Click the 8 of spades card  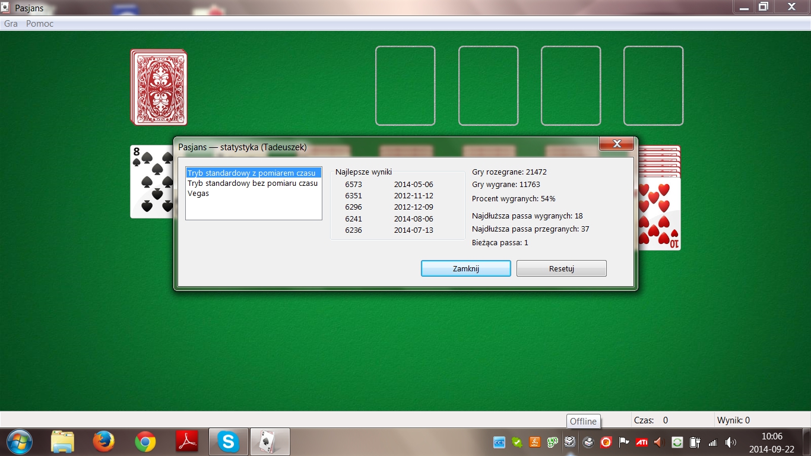[x=151, y=182]
